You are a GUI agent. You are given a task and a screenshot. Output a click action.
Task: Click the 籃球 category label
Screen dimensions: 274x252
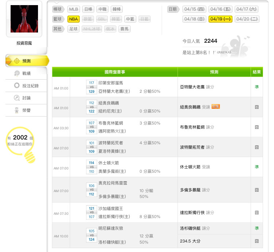pyautogui.click(x=58, y=19)
